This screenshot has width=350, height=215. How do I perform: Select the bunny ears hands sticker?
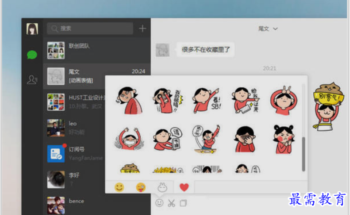pyautogui.click(x=283, y=100)
